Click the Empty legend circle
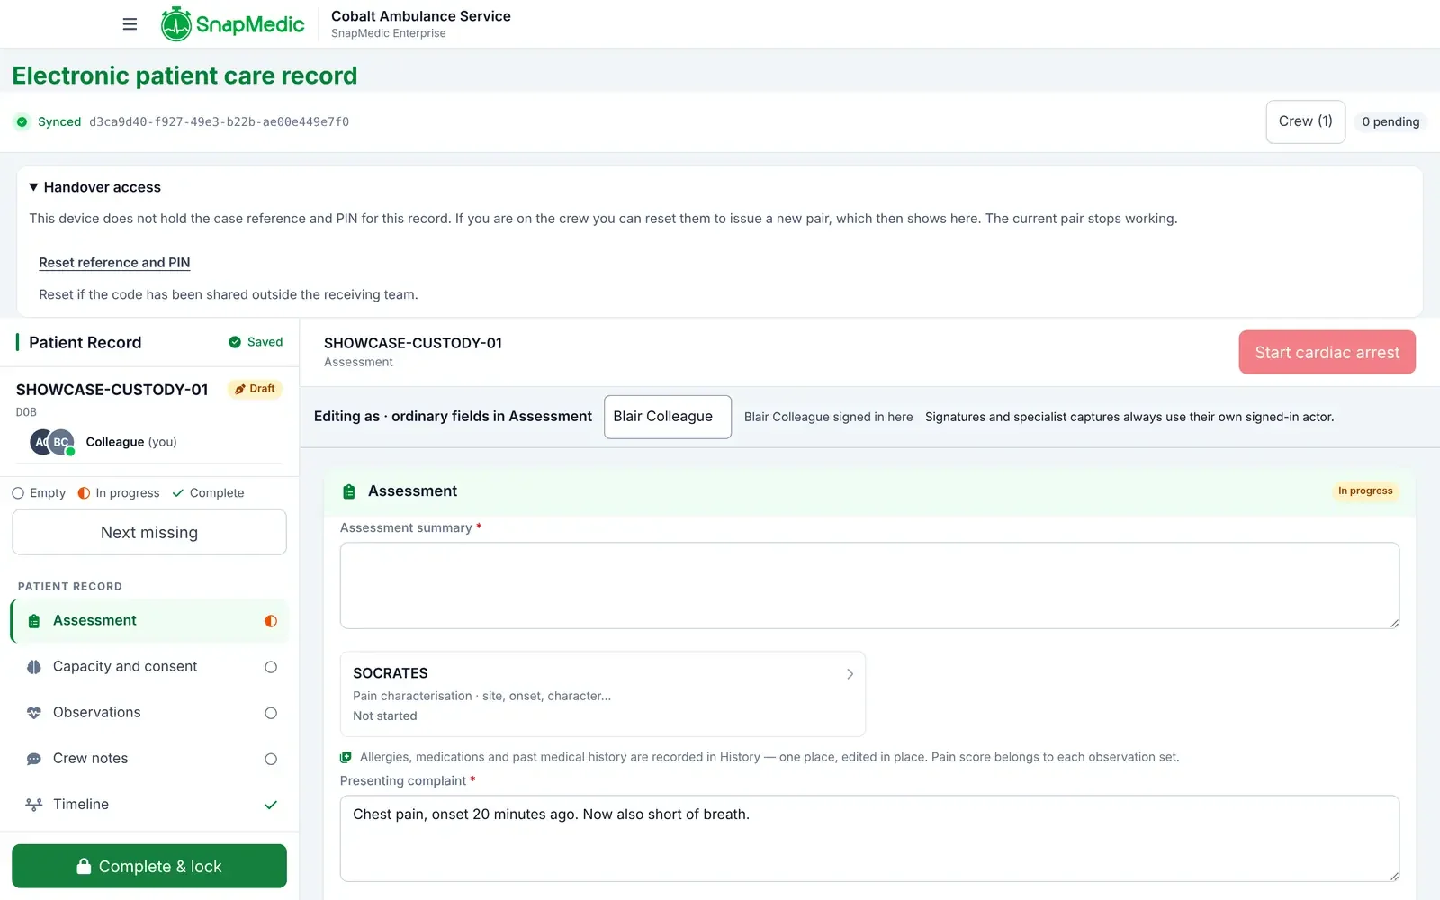This screenshot has height=900, width=1440. (x=18, y=493)
